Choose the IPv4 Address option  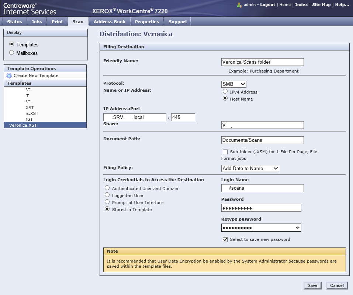point(225,92)
